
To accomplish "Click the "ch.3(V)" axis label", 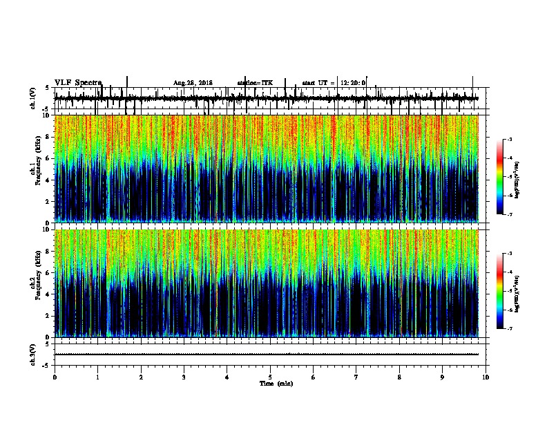I will [x=33, y=355].
